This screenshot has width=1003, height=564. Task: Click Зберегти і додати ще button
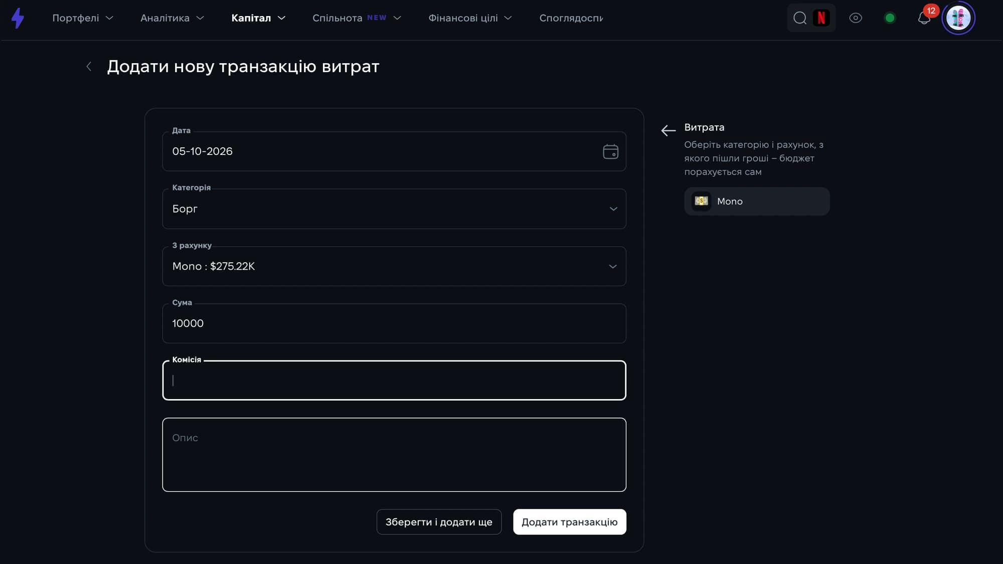[439, 522]
